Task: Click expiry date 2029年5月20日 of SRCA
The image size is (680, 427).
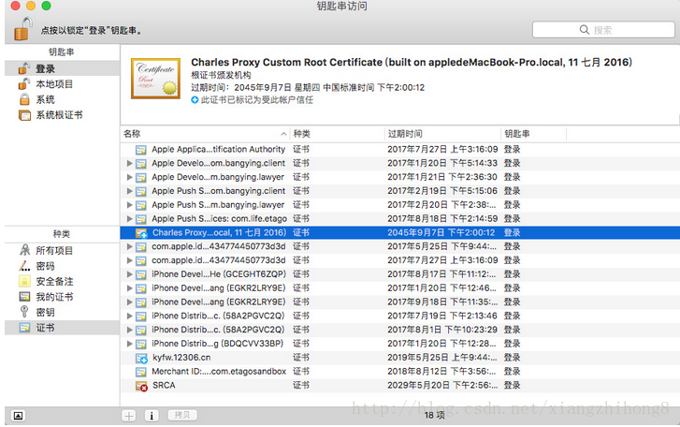Action: (442, 386)
